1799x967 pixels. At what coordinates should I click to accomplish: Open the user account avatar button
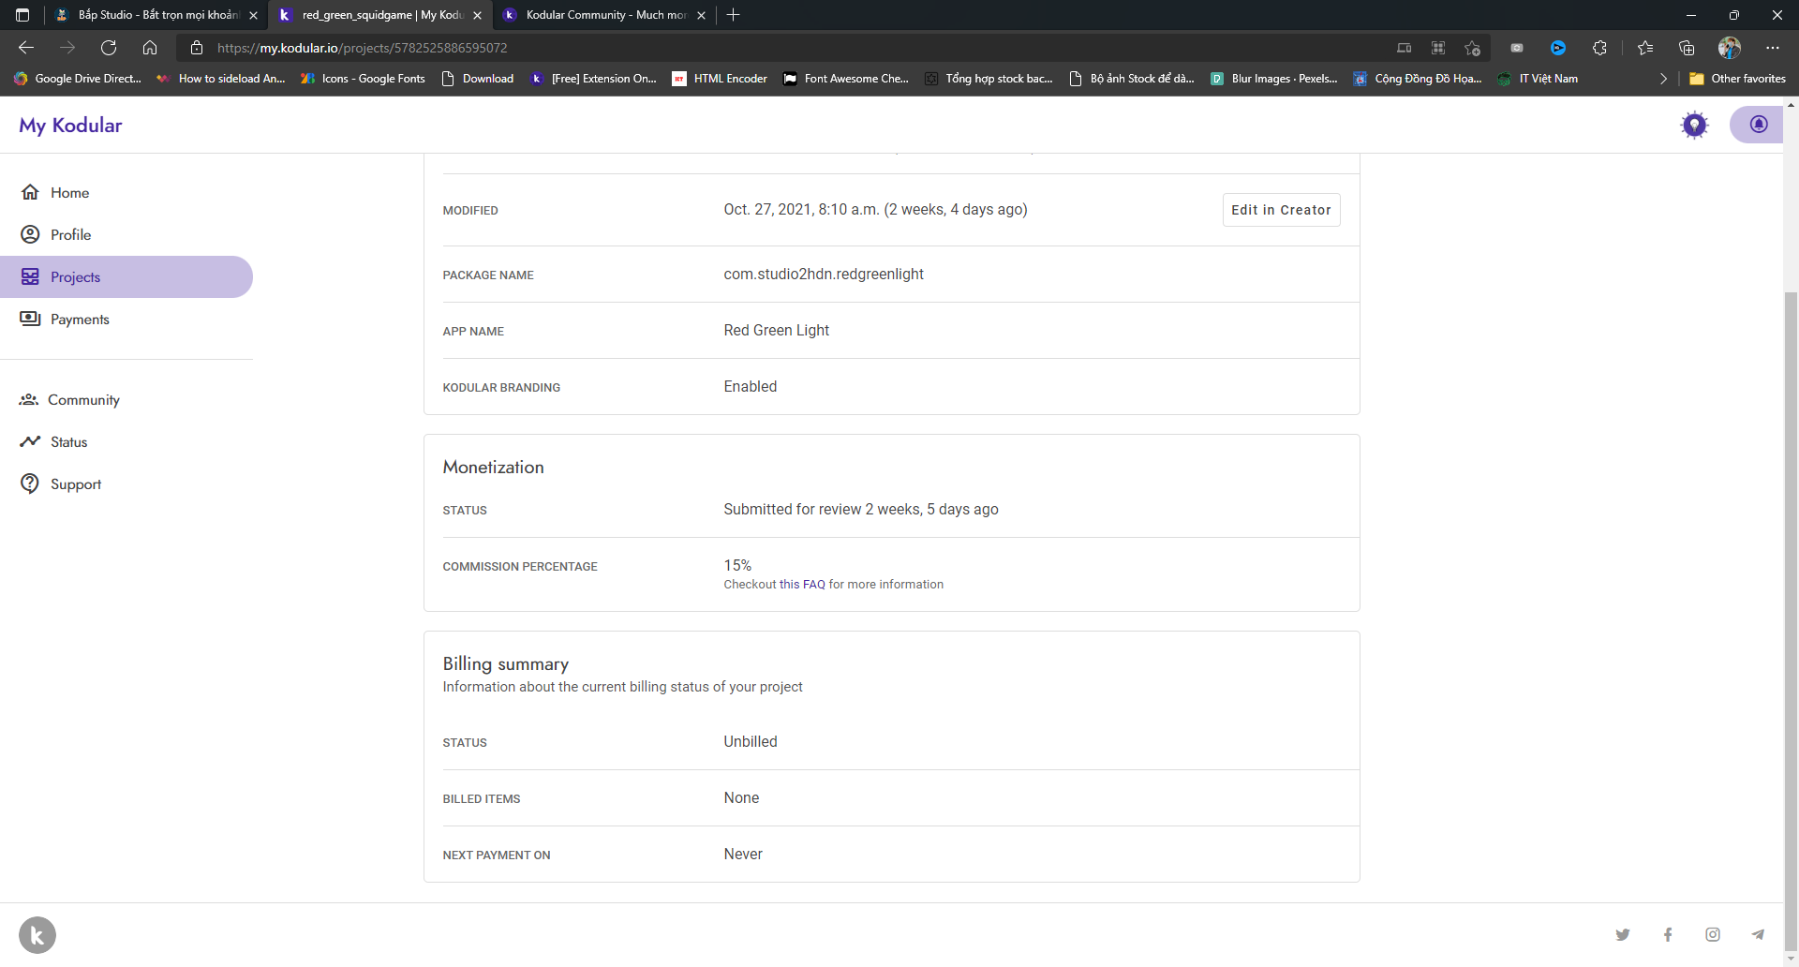(1758, 125)
